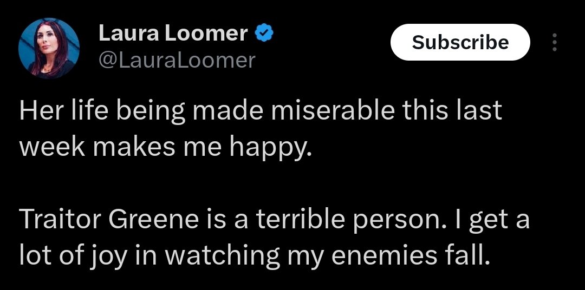The height and width of the screenshot is (290, 585).
Task: Click the line 'Her life being made miserable'
Action: (x=260, y=111)
